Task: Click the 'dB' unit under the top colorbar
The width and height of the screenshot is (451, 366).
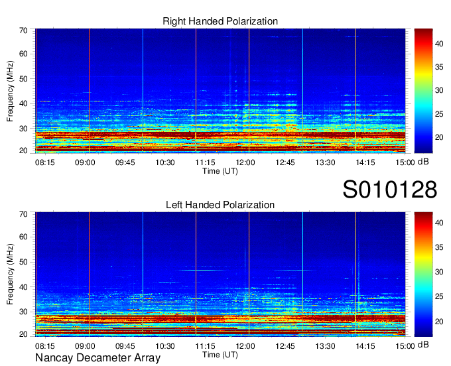Action: coord(423,162)
